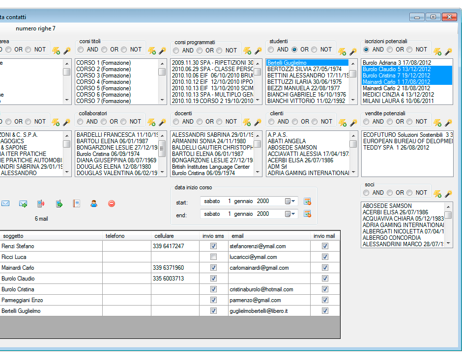The width and height of the screenshot is (462, 359).
Task: Click the magic wand icon for iscrizioni potenziali
Action: pyautogui.click(x=448, y=51)
